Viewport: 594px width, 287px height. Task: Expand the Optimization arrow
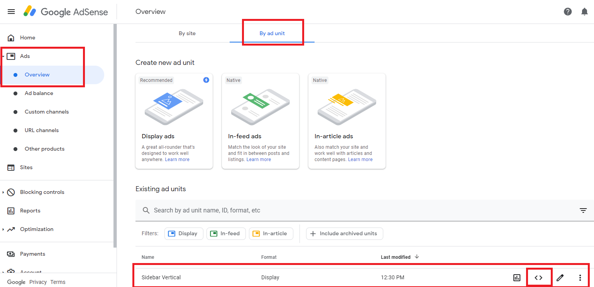(3, 229)
